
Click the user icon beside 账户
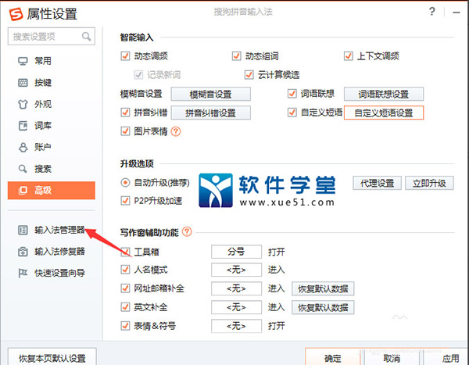[x=23, y=147]
